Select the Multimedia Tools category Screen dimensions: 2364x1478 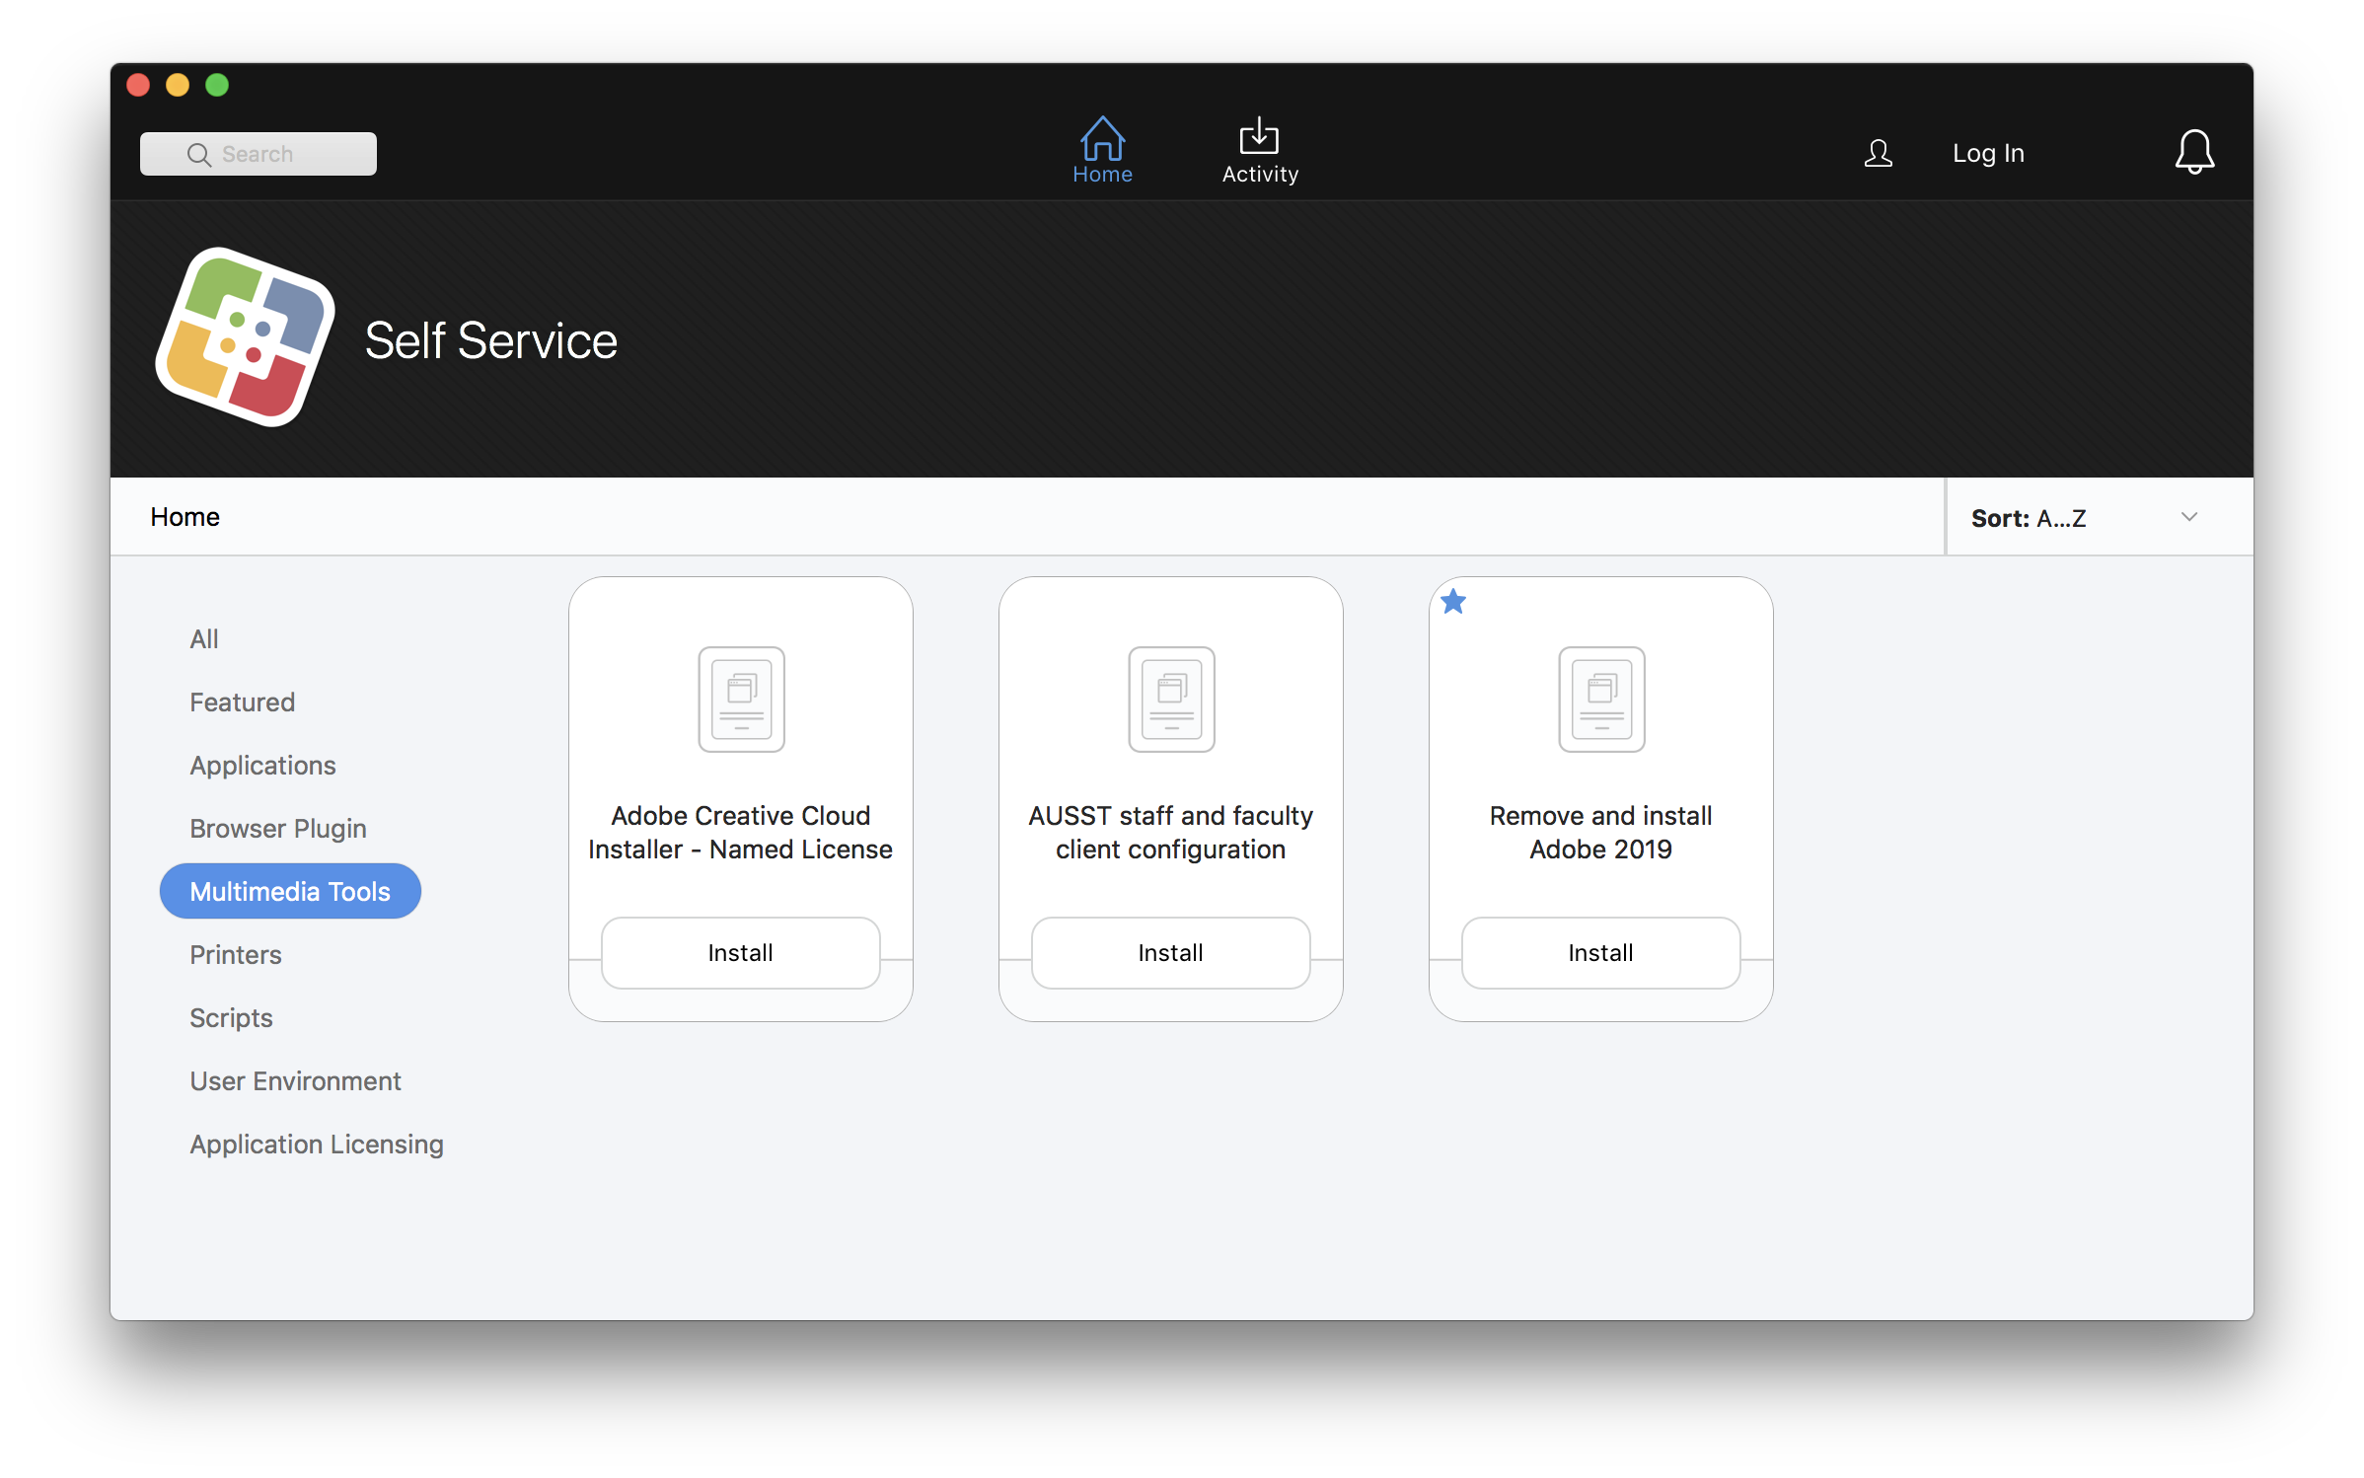click(x=289, y=889)
